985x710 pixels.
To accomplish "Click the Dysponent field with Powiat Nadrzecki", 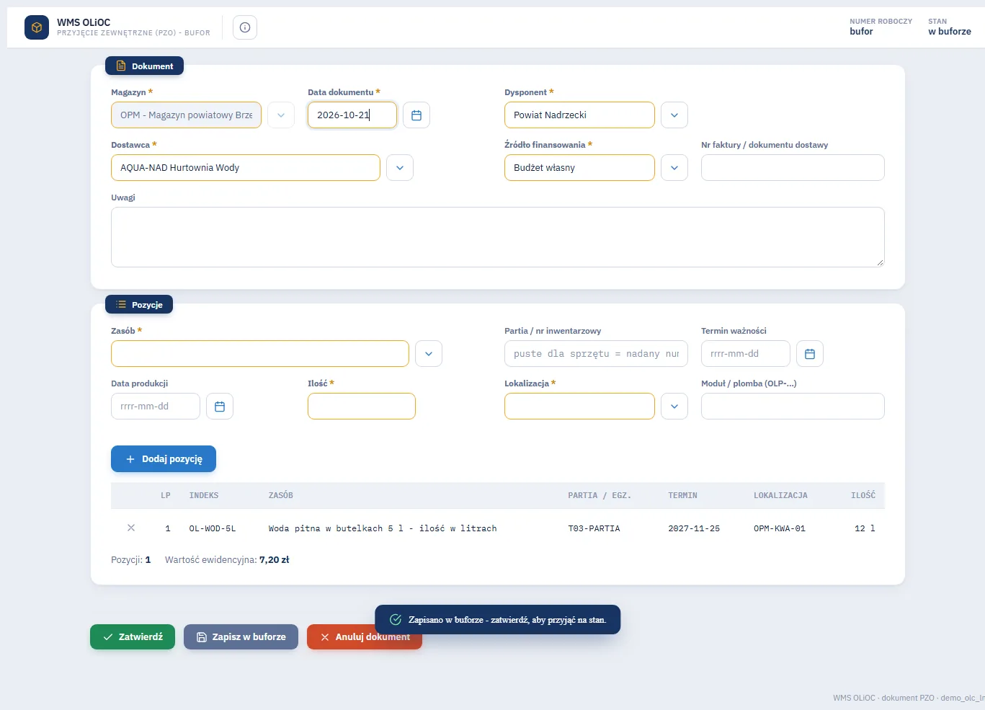I will (x=579, y=115).
